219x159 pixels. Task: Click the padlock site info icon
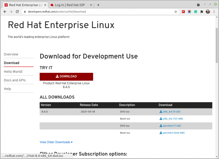(x=25, y=12)
